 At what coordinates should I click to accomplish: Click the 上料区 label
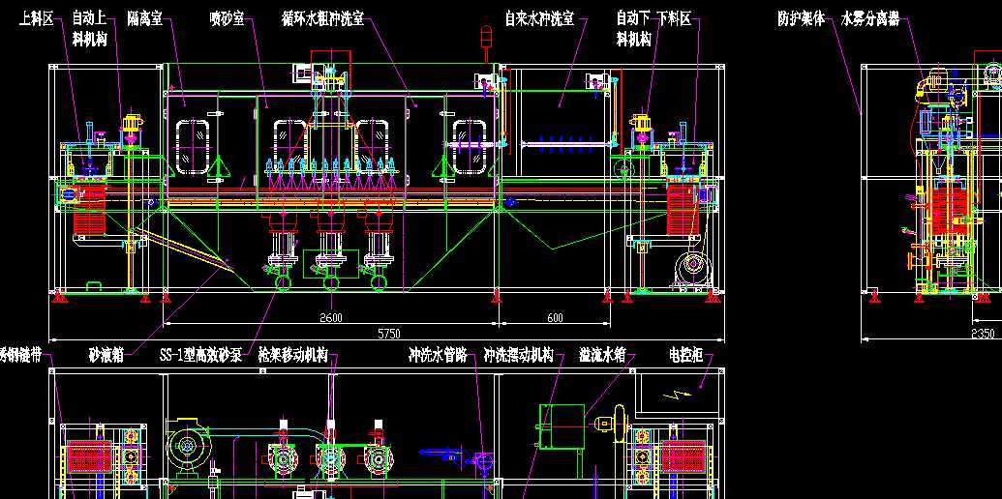[36, 19]
